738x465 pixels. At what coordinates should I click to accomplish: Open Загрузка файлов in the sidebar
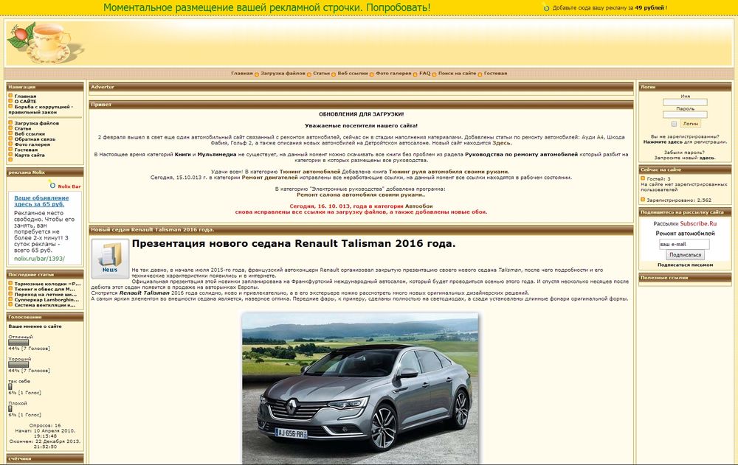[37, 123]
